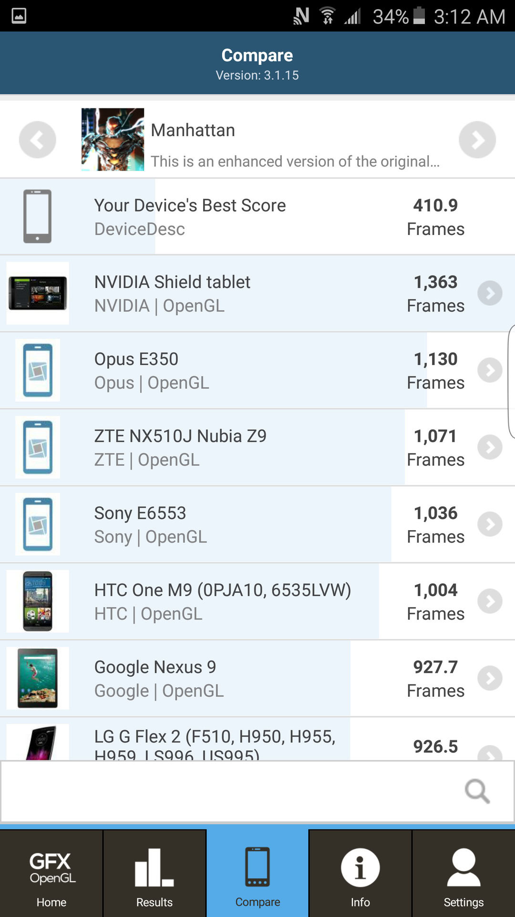Tap the HTC One M9 device image
515x917 pixels.
38,601
